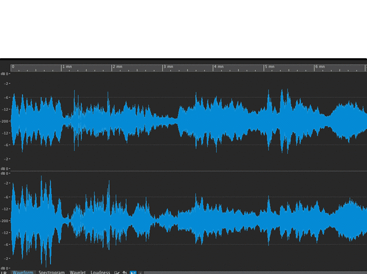Click the L R channel label at bottom left
This screenshot has width=367, height=274.
[x=4, y=273]
